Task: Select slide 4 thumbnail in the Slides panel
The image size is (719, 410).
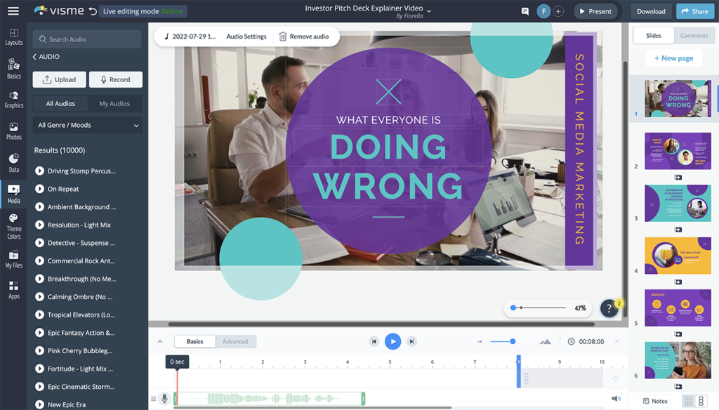Action: coord(678,256)
